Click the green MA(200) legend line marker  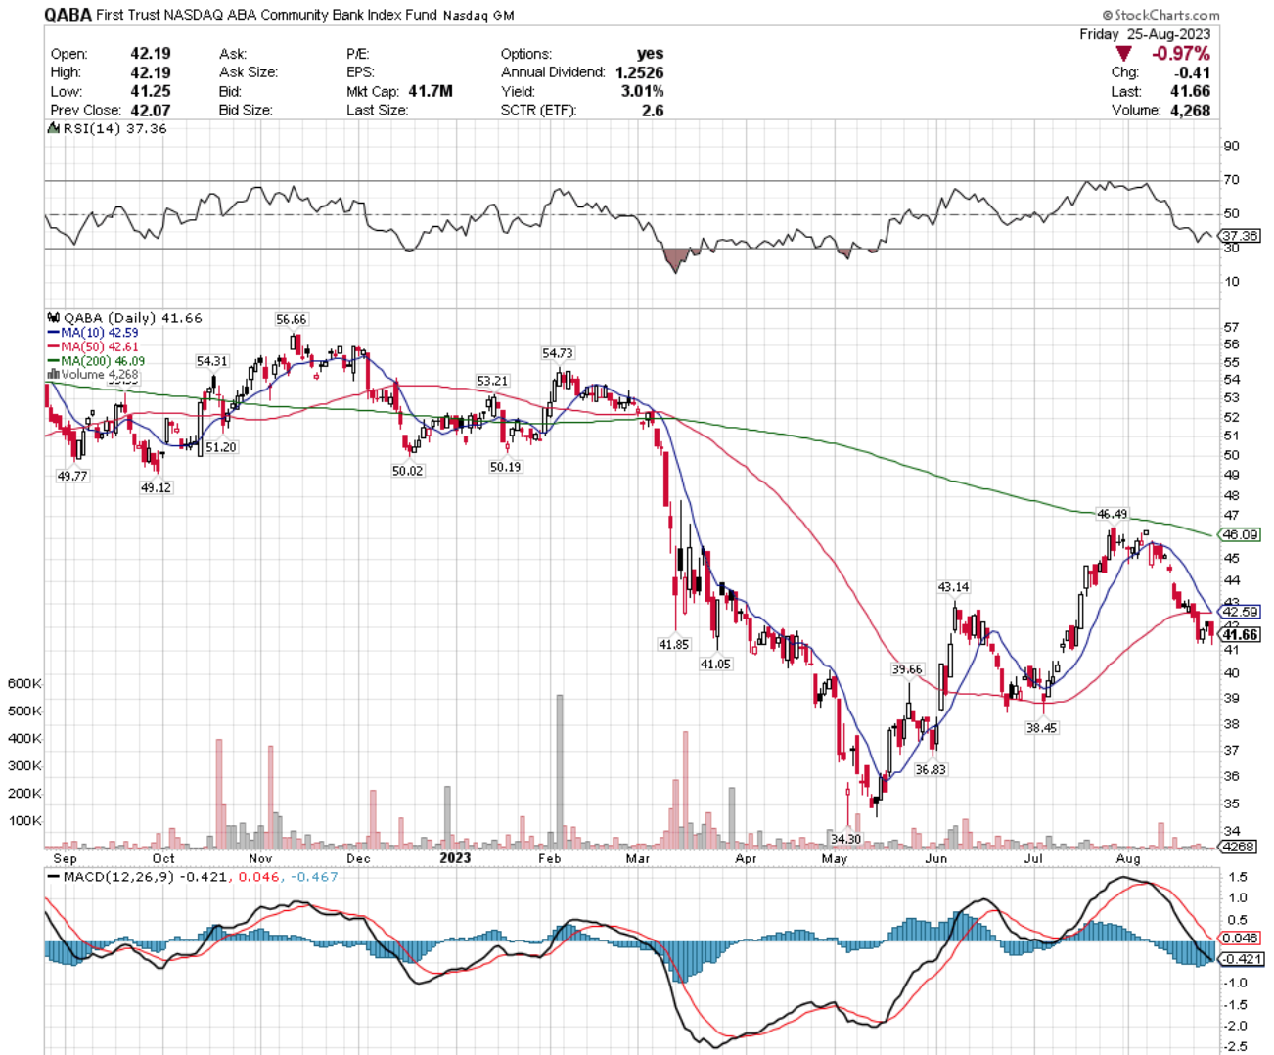click(54, 361)
